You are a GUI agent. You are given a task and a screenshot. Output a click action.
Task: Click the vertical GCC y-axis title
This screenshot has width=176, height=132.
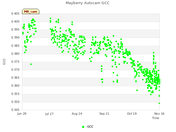(x=4, y=62)
